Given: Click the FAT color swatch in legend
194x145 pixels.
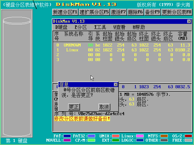Looking at the screenshot, I should pyautogui.click(x=67, y=136).
